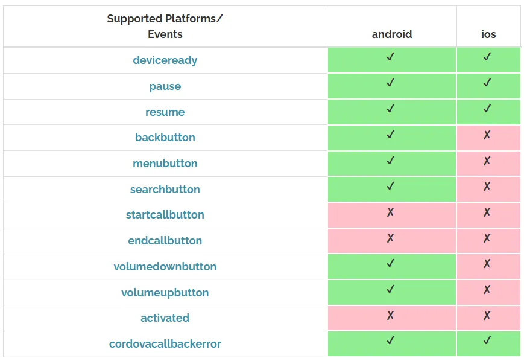This screenshot has height=361, width=524.
Task: Click the android checkmark for volumeupbutton
Action: [391, 289]
